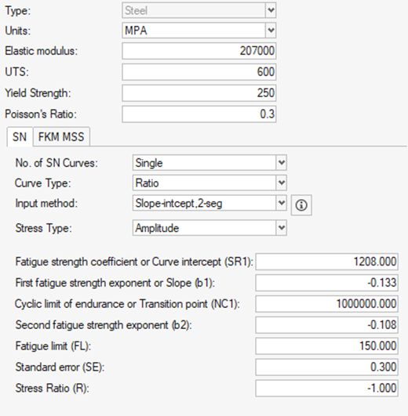Click the disabled Type dropdown arrow showing Steel
The height and width of the screenshot is (416, 408).
click(271, 10)
